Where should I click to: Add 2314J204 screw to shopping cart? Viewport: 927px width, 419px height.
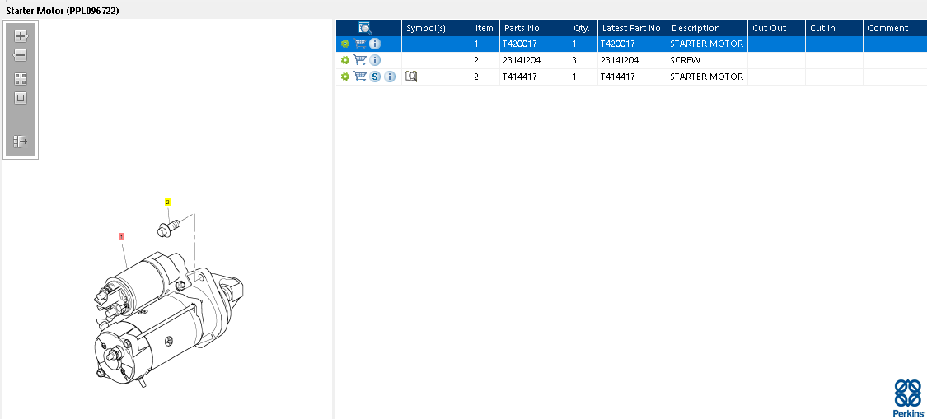360,60
